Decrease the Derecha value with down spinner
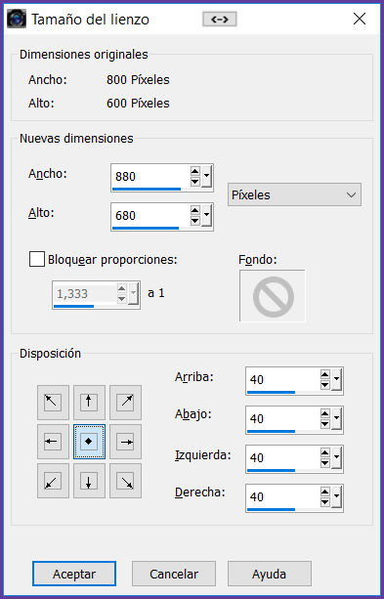 pos(325,501)
